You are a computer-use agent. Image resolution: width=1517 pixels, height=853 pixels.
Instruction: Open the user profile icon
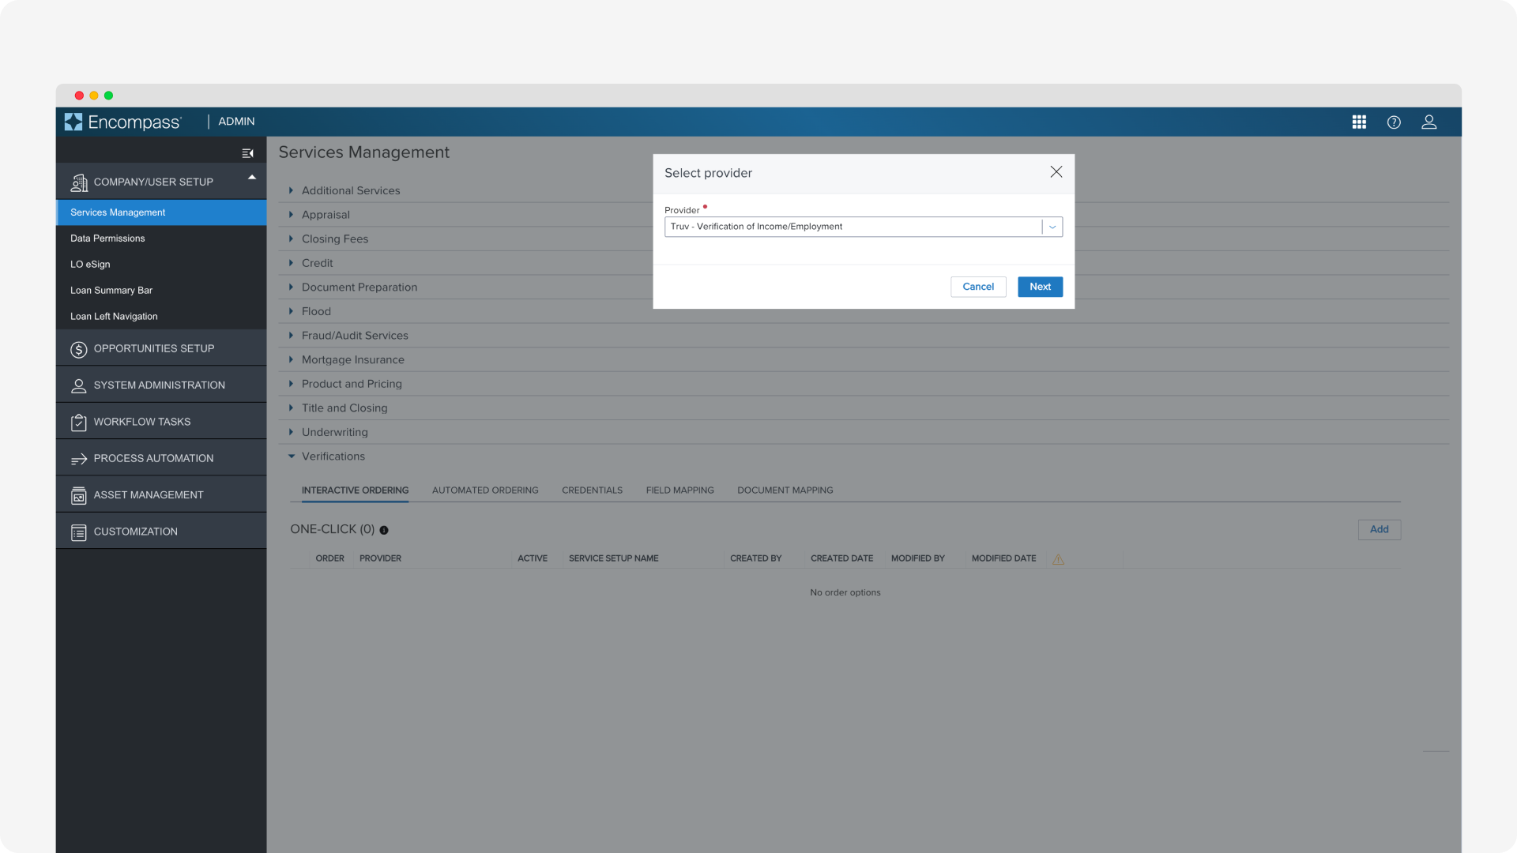pyautogui.click(x=1429, y=122)
